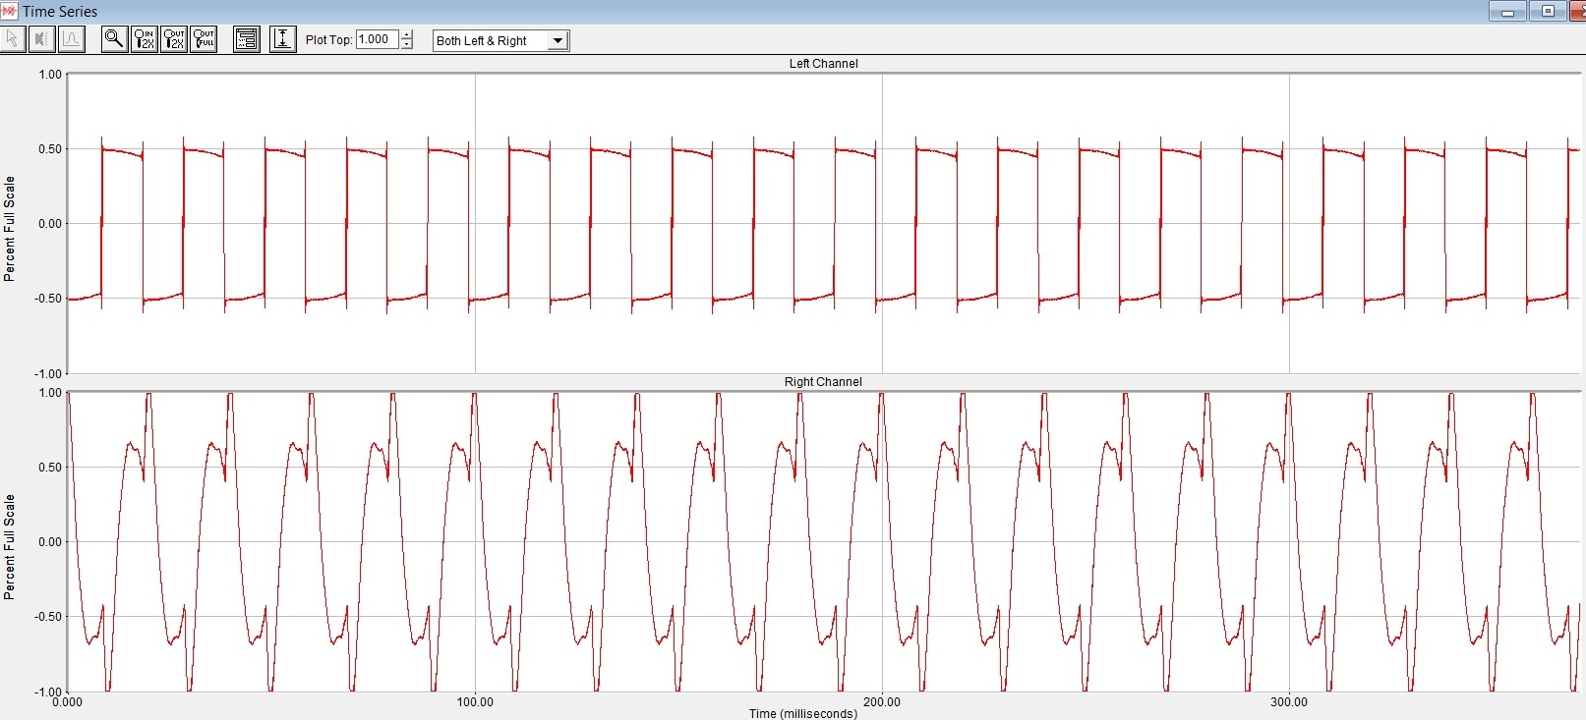
Task: Click the spectrum curve icon
Action: (71, 39)
